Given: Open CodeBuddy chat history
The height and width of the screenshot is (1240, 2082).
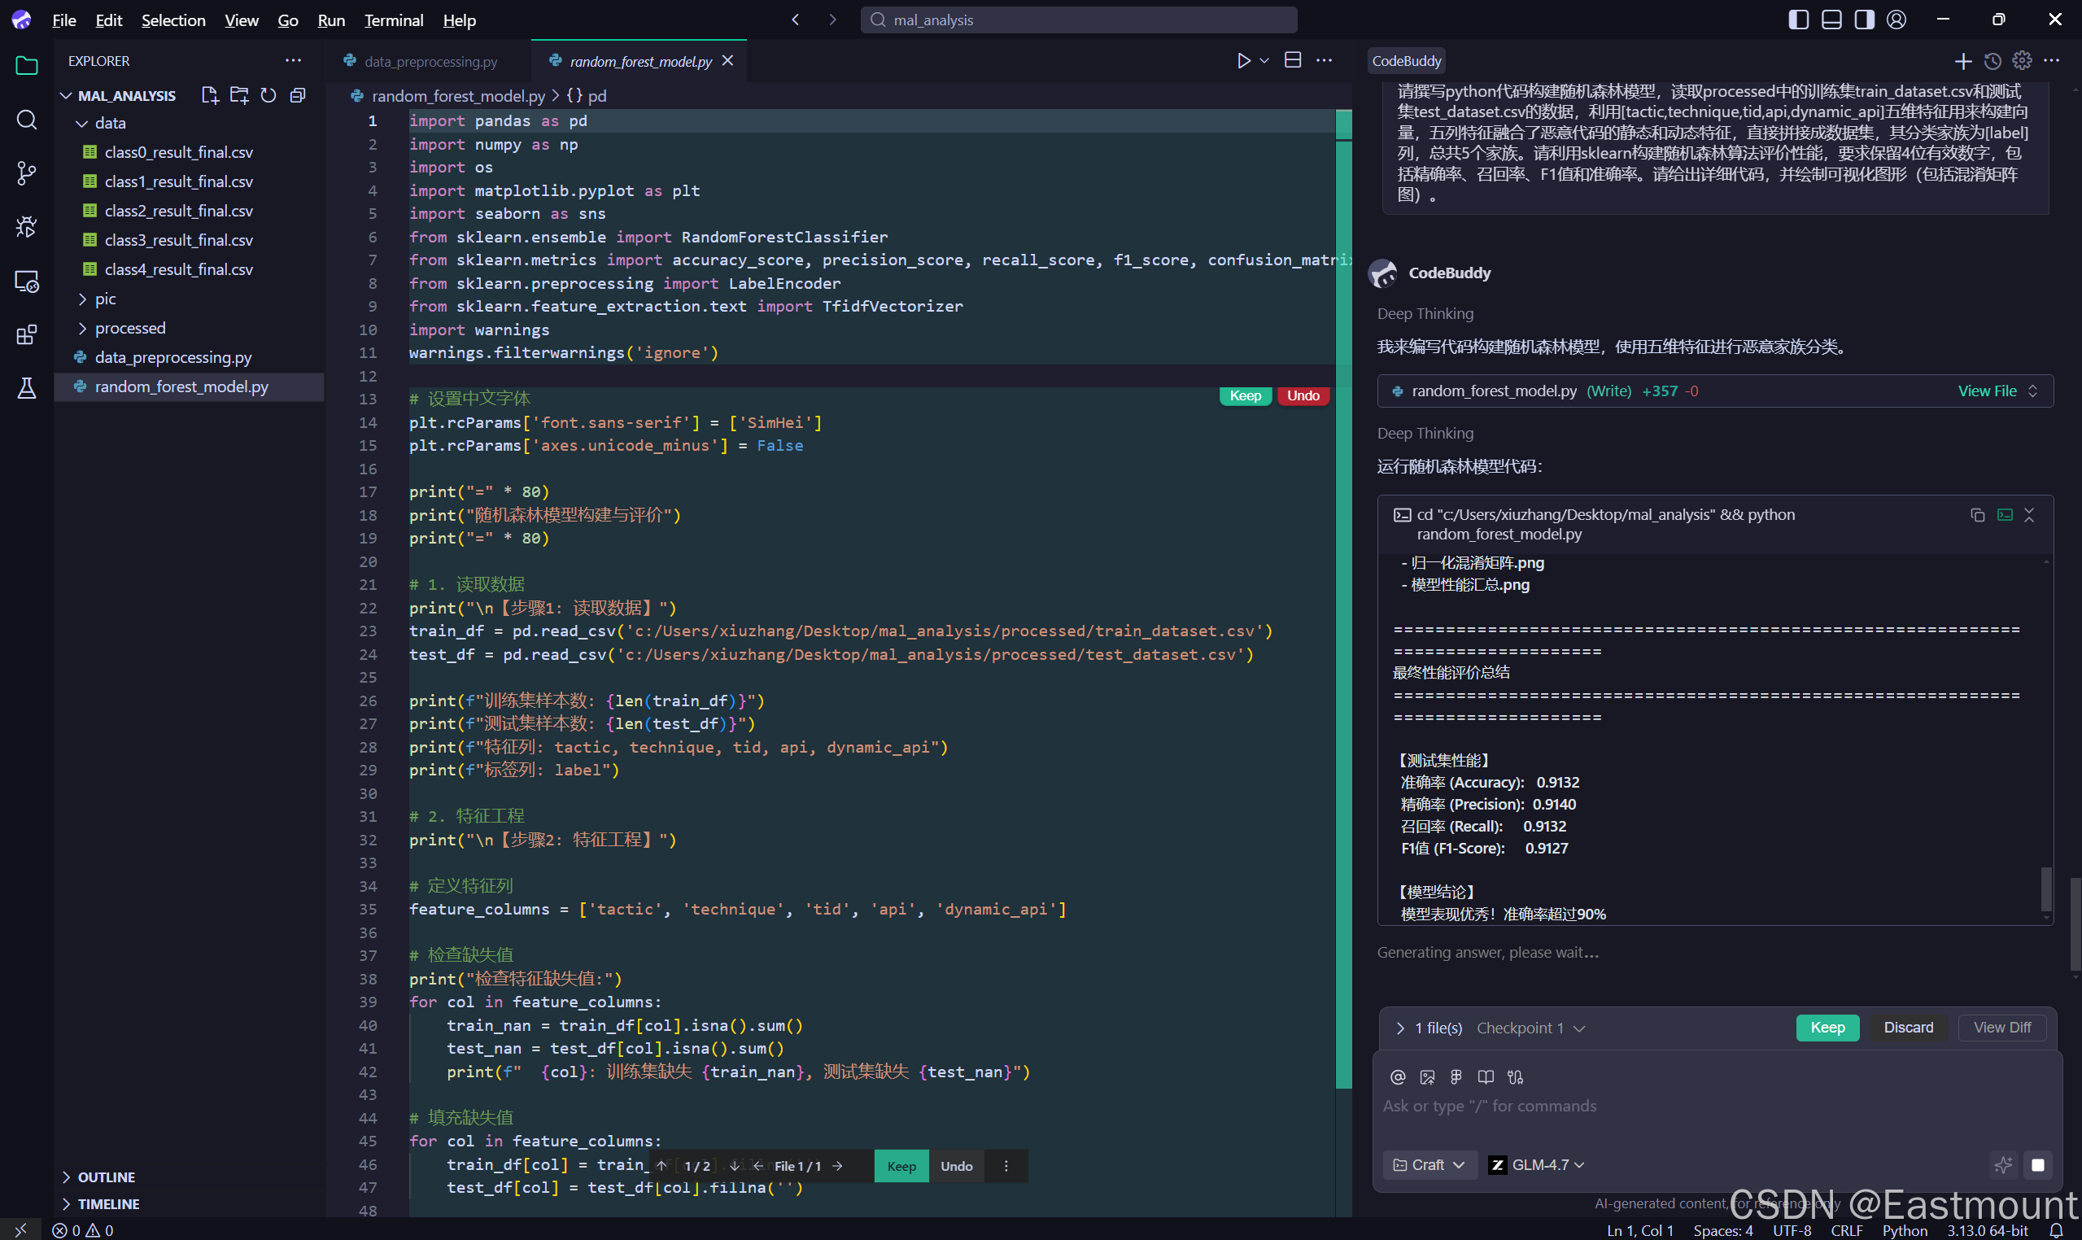Looking at the screenshot, I should point(1993,61).
